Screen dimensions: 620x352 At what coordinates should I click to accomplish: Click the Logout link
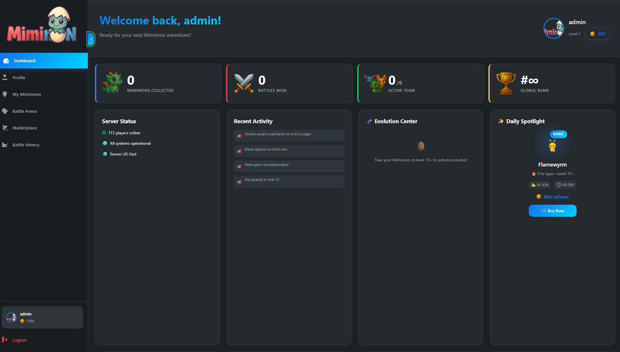(x=19, y=340)
